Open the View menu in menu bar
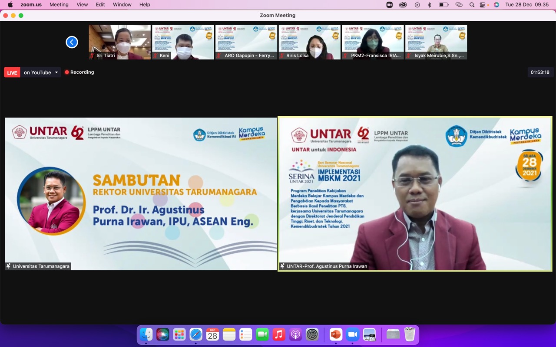This screenshot has width=556, height=347. tap(82, 4)
